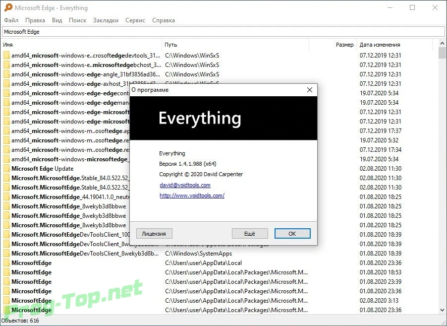
Task: Select amd64_microsoft-windows-e..crosoftedgedevtools_31 entry
Action: tap(86, 56)
